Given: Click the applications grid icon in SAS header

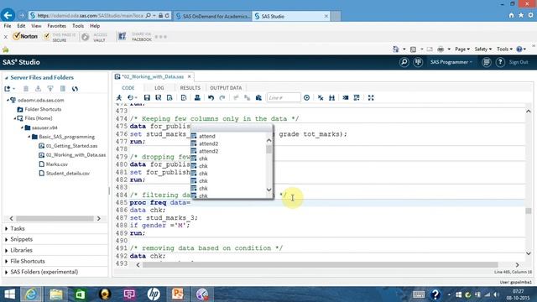Looking at the screenshot, I should pos(418,62).
